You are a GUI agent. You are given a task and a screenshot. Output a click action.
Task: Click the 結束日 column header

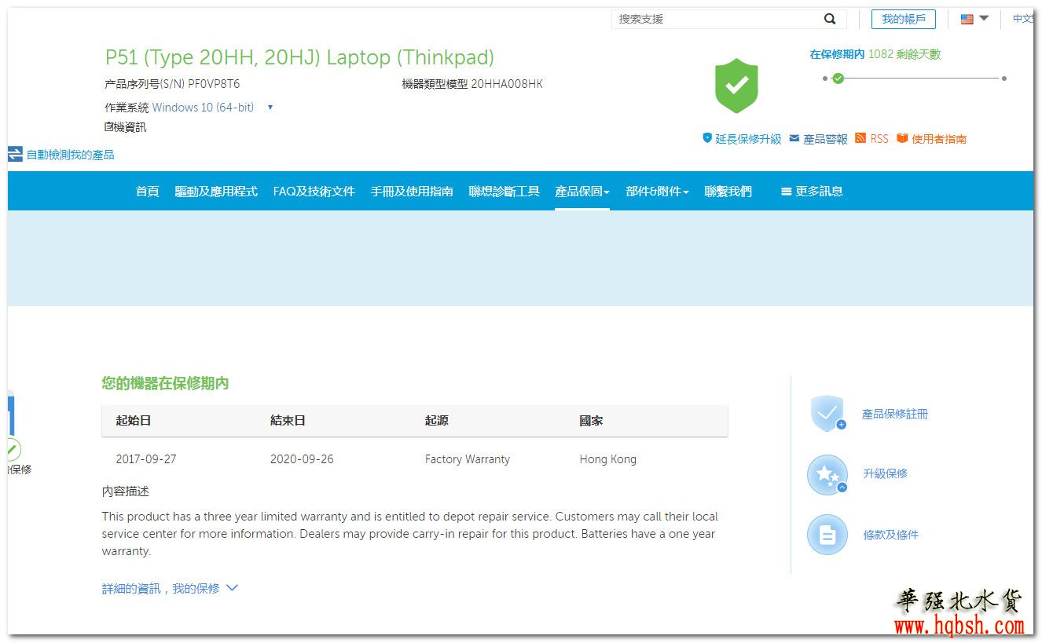pyautogui.click(x=288, y=421)
